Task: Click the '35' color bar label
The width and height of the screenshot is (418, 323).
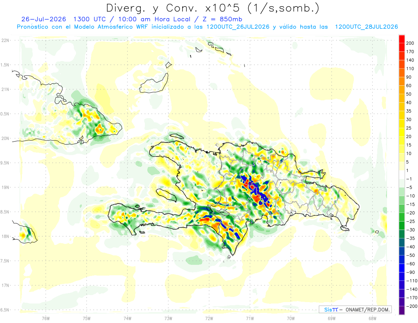Action: 409,111
